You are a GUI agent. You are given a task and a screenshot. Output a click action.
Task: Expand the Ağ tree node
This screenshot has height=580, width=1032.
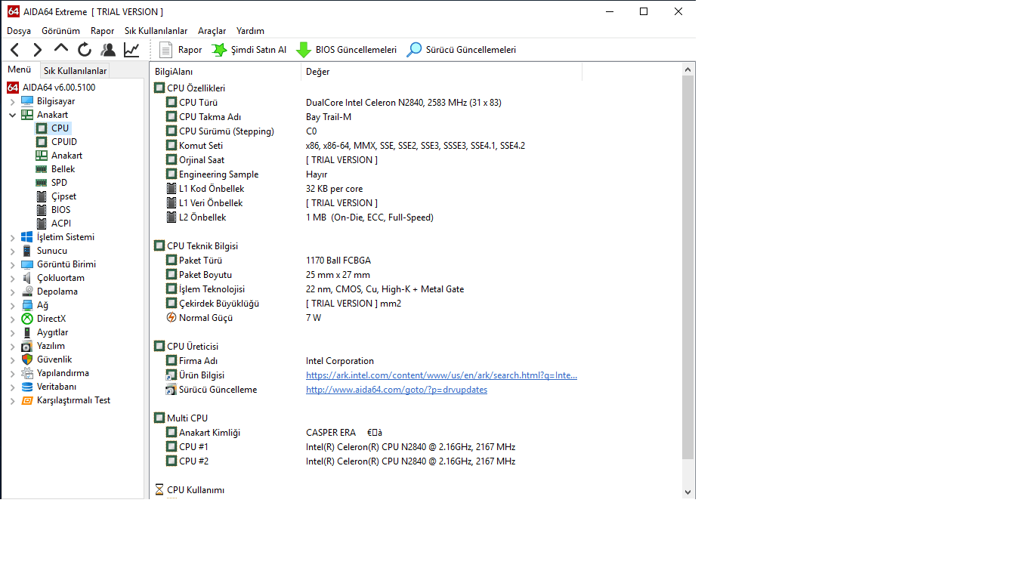(x=12, y=305)
